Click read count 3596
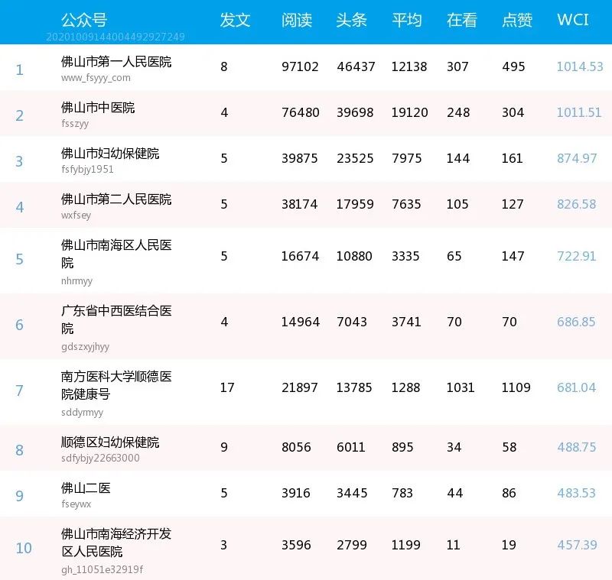The image size is (612, 580). point(296,545)
